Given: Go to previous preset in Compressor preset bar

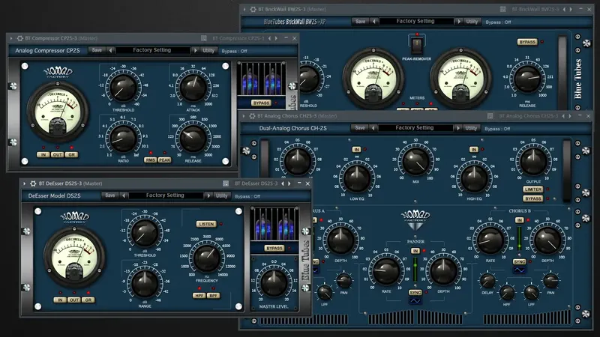Looking at the screenshot, I should 110,50.
